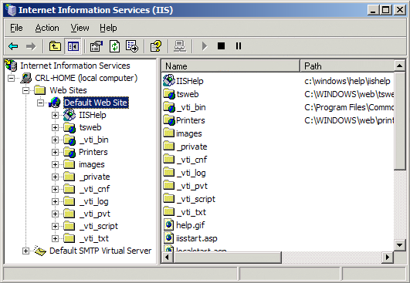Click the Export List toolbar icon
Viewport: 410px width, 283px height.
[132, 46]
